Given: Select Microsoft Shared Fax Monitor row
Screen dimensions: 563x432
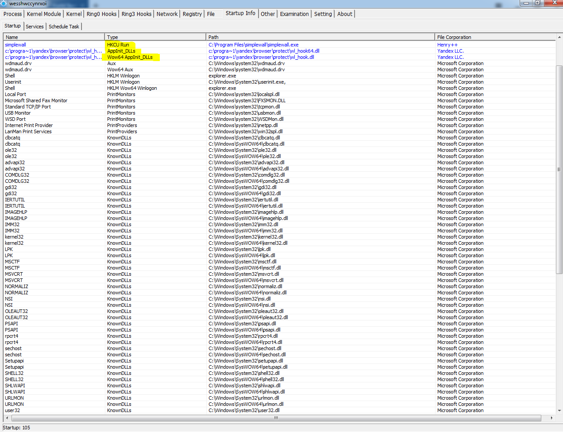Looking at the screenshot, I should 36,100.
